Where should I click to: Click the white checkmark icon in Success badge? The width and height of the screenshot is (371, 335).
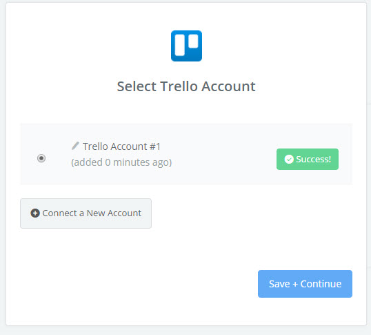coord(289,159)
